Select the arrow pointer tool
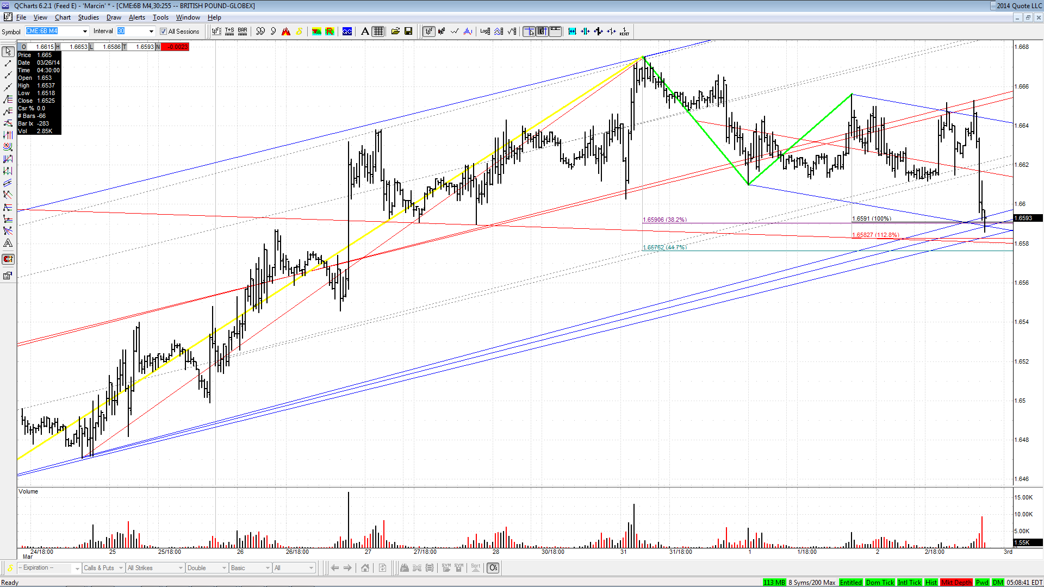 tap(8, 52)
